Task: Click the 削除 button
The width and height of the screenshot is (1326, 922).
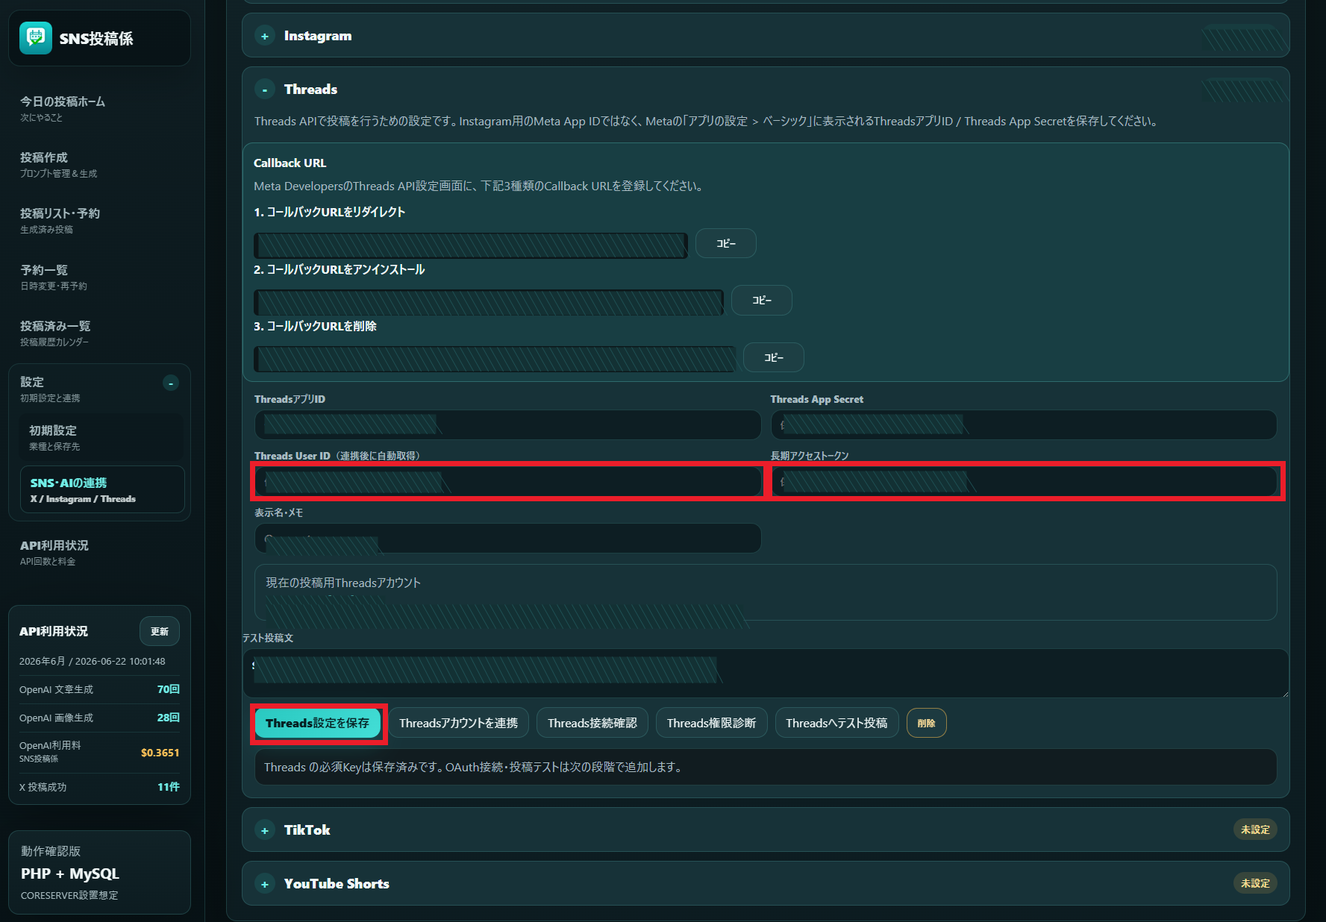Action: click(926, 723)
